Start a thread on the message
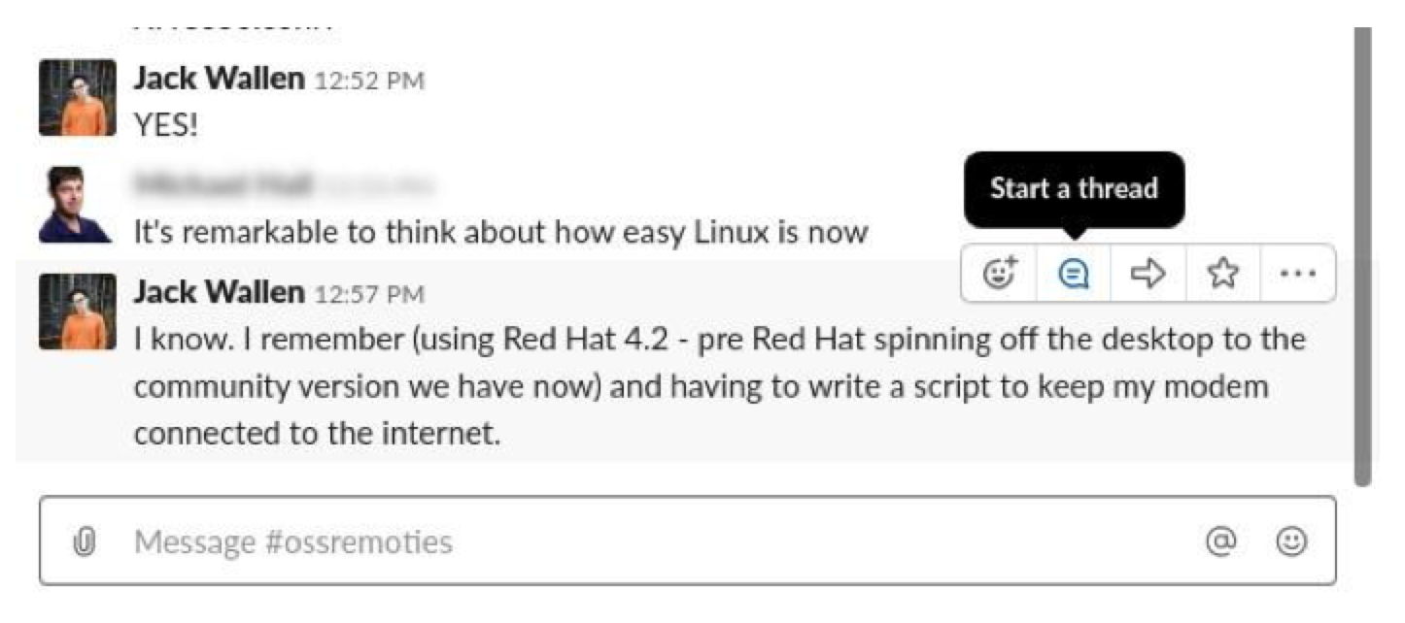Viewport: 1405px width, 623px height. point(1073,275)
